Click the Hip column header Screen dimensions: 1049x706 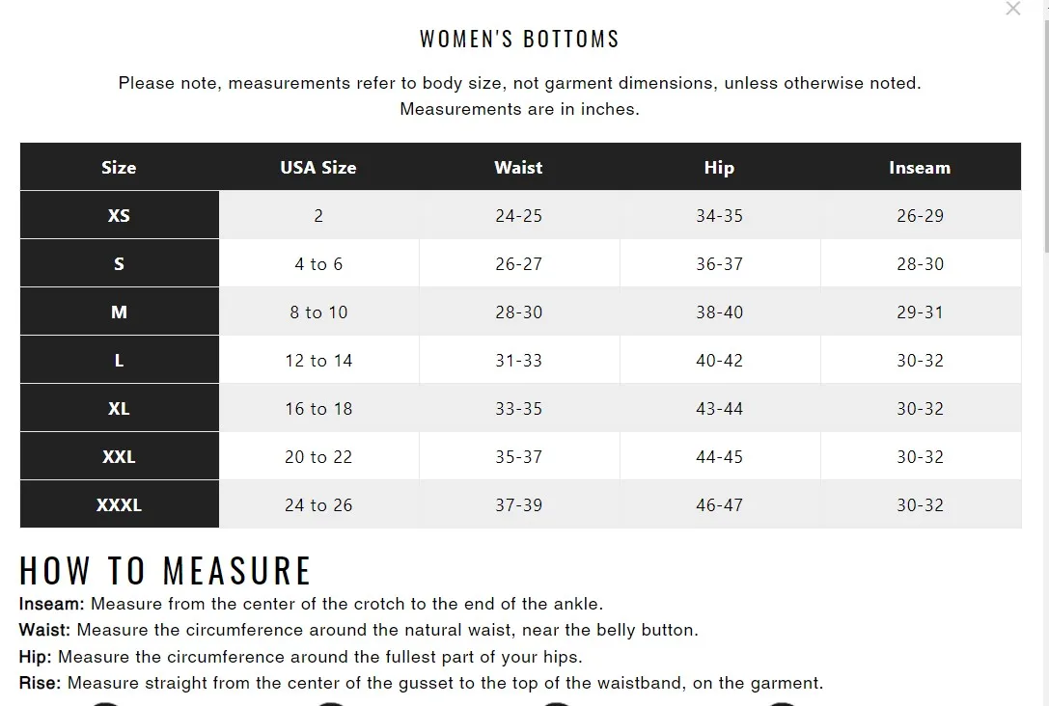(x=719, y=167)
